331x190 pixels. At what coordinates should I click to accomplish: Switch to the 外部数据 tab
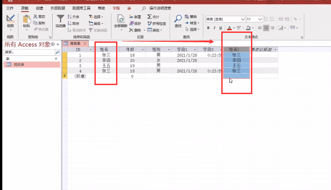[58, 8]
